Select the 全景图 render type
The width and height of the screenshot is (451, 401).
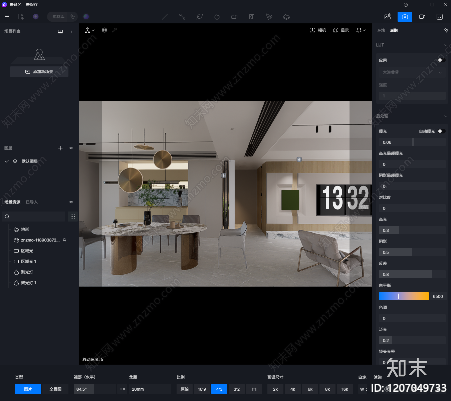point(55,389)
